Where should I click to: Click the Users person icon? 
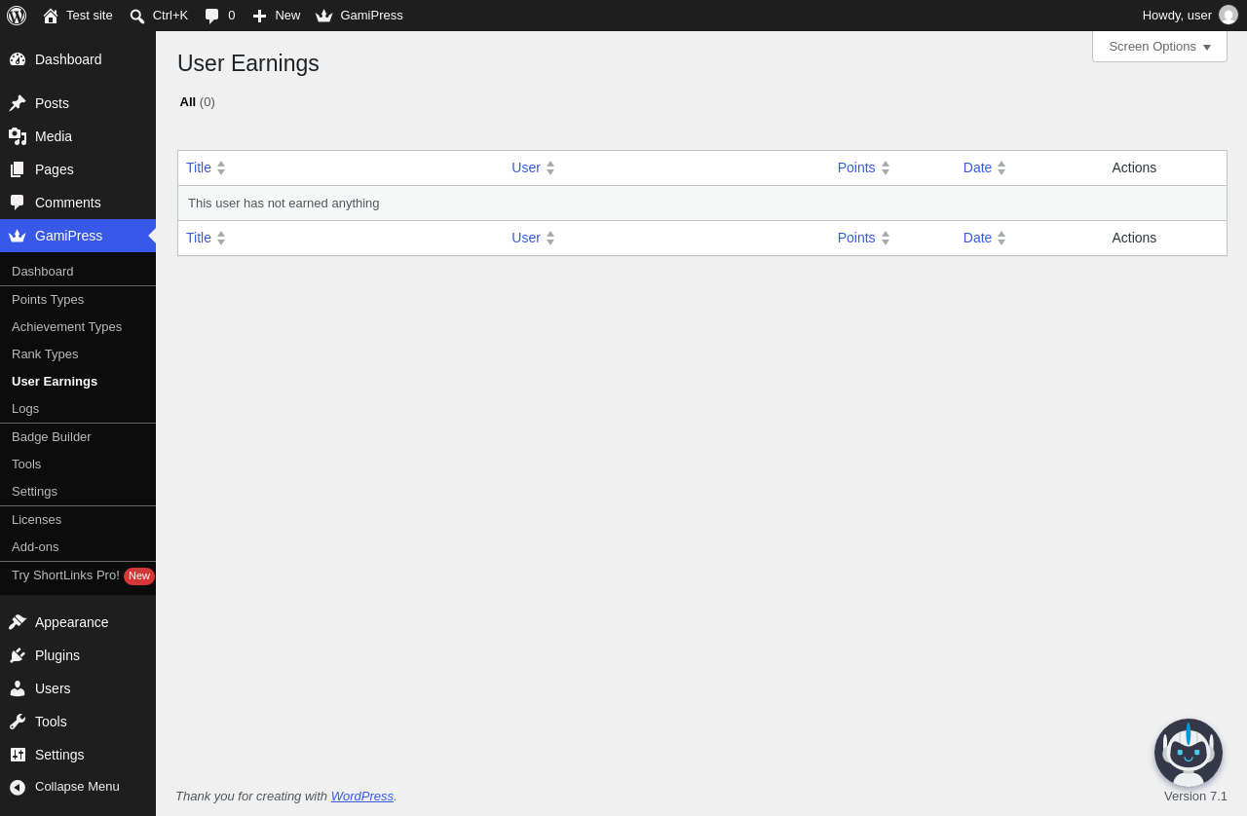[18, 688]
